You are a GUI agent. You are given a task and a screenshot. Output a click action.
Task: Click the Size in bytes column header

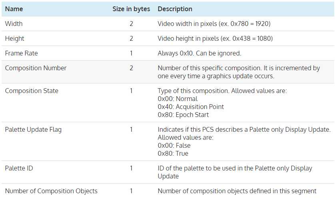pyautogui.click(x=131, y=9)
